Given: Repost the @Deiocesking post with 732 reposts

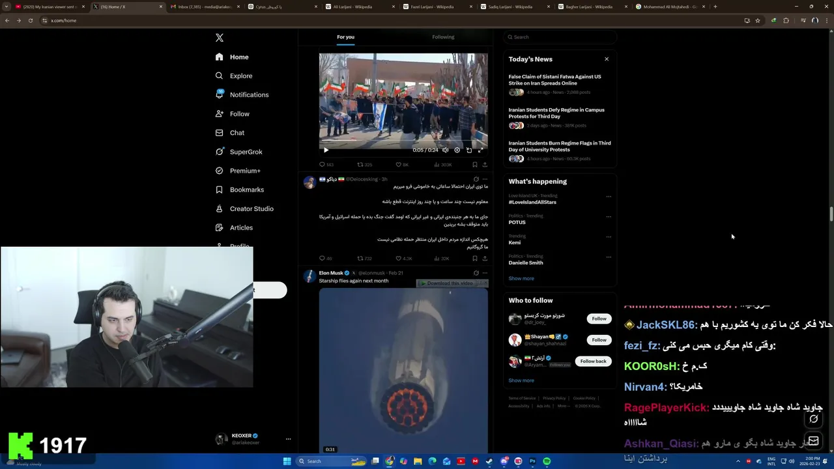Looking at the screenshot, I should 364,259.
